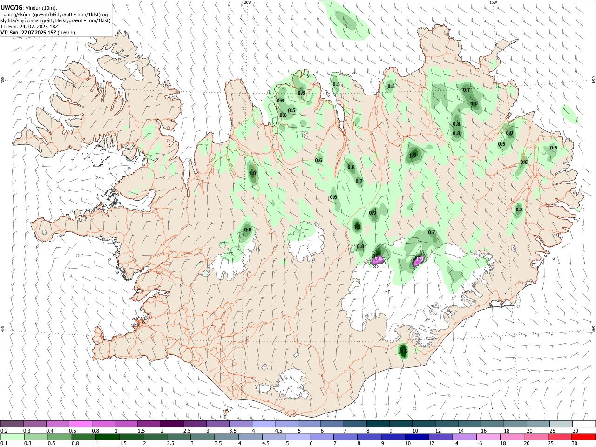Select the '12' label in the snow legend row
This screenshot has height=447, width=596.
[437, 431]
